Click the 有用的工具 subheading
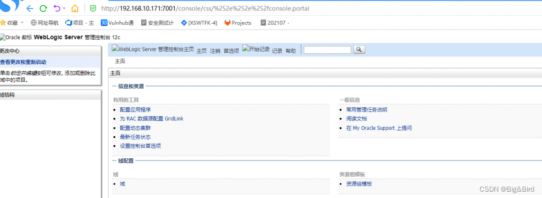Viewport: 542px width, 198px height. tap(126, 100)
